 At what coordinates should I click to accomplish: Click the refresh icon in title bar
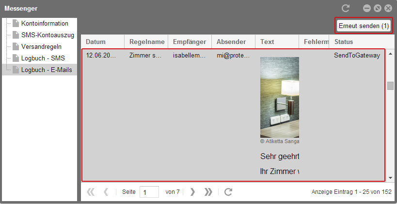point(346,8)
